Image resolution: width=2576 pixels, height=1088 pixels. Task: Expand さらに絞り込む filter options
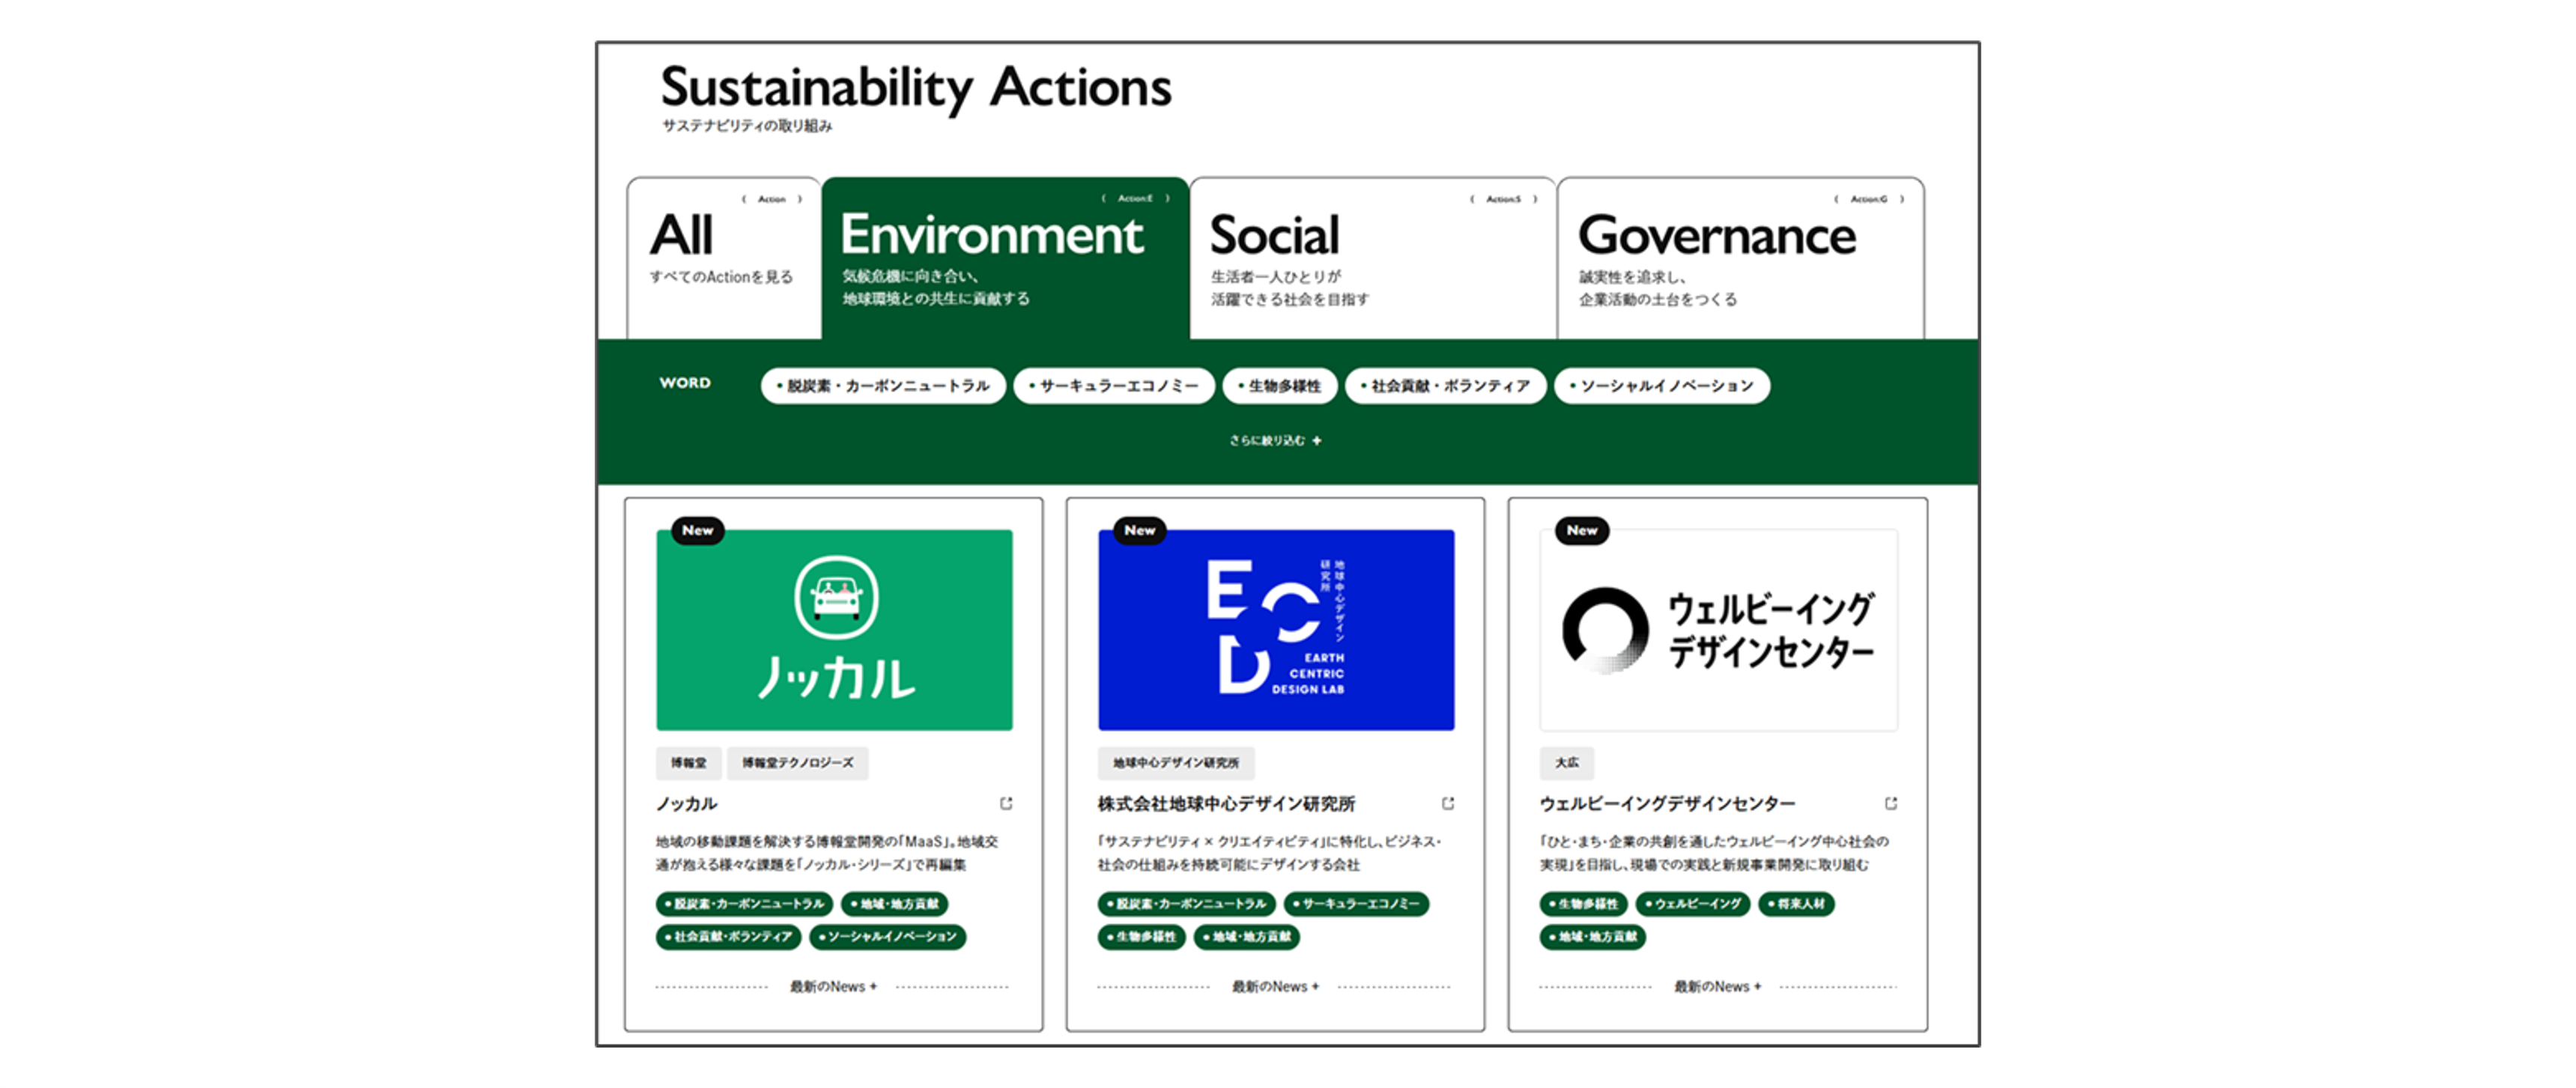coord(1275,440)
